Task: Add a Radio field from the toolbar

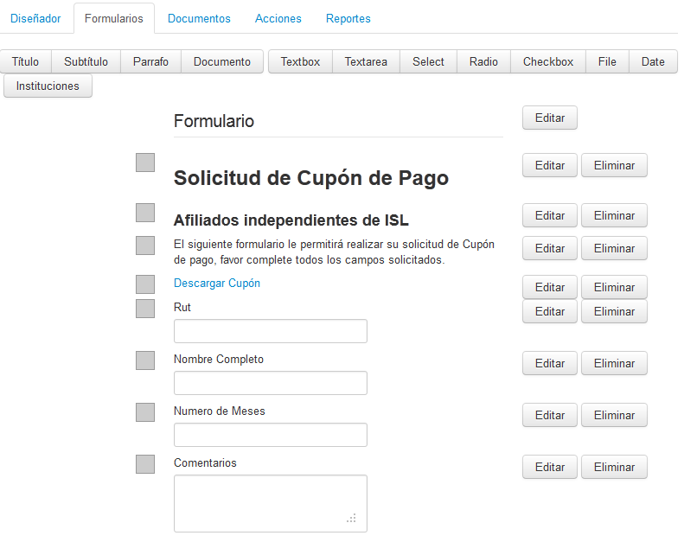Action: point(483,61)
